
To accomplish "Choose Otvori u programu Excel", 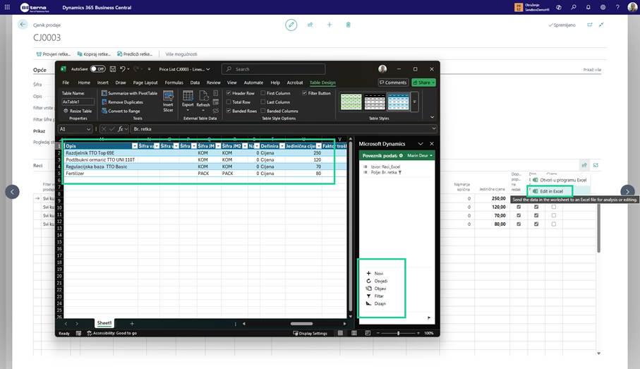I will 559,180.
